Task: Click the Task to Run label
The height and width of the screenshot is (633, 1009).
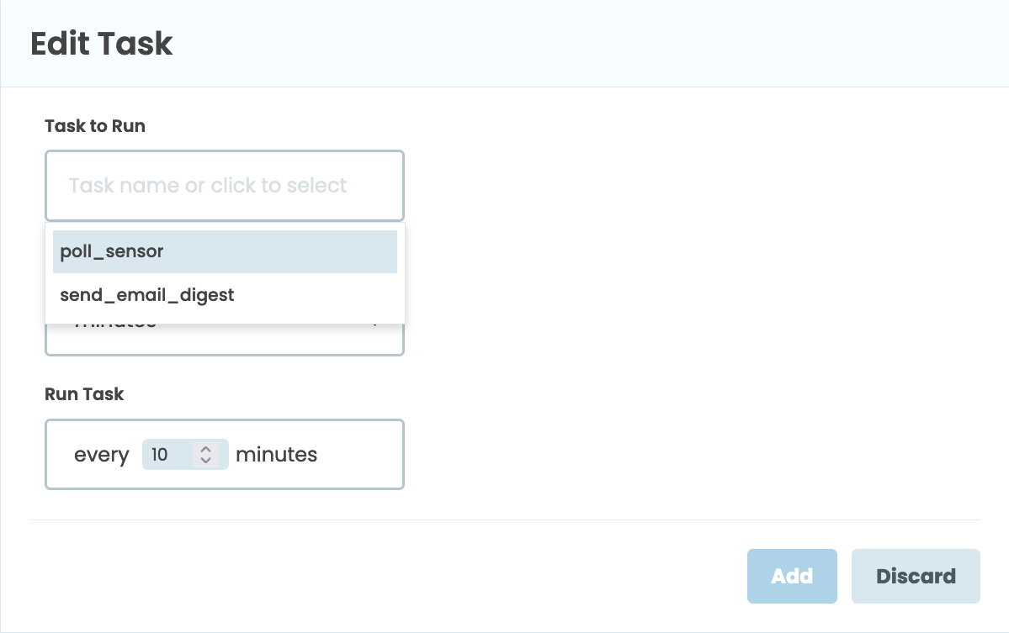Action: click(94, 126)
